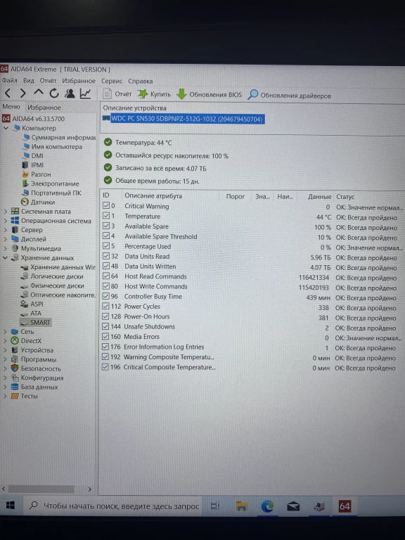Go back with the left arrow toolbar icon
The image size is (405, 540).
pyautogui.click(x=8, y=93)
